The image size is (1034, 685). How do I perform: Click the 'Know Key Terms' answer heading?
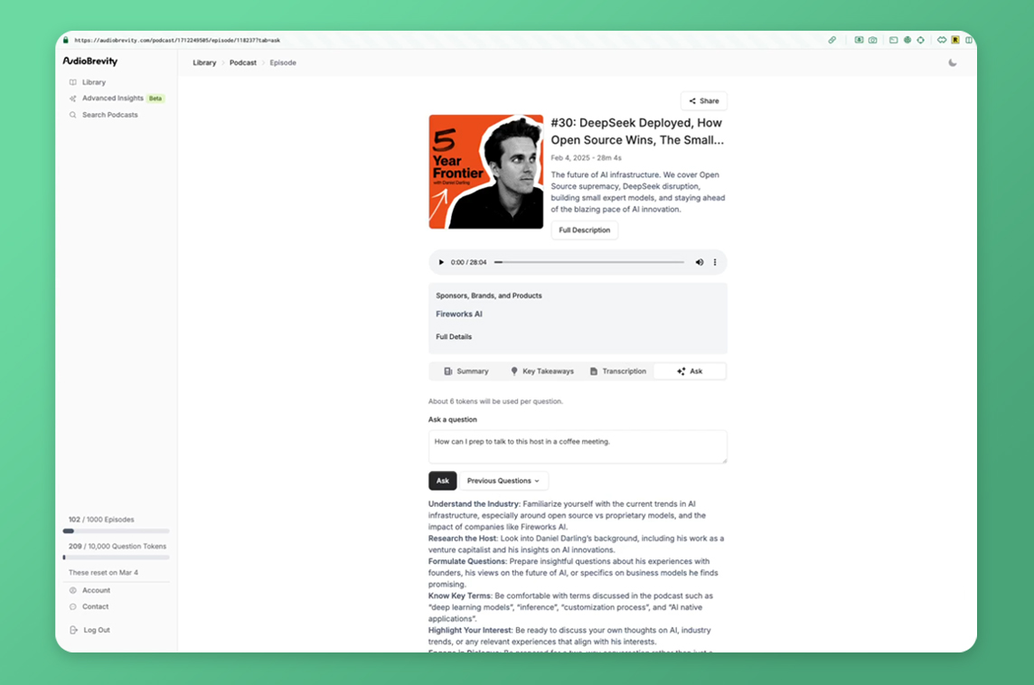coord(460,596)
